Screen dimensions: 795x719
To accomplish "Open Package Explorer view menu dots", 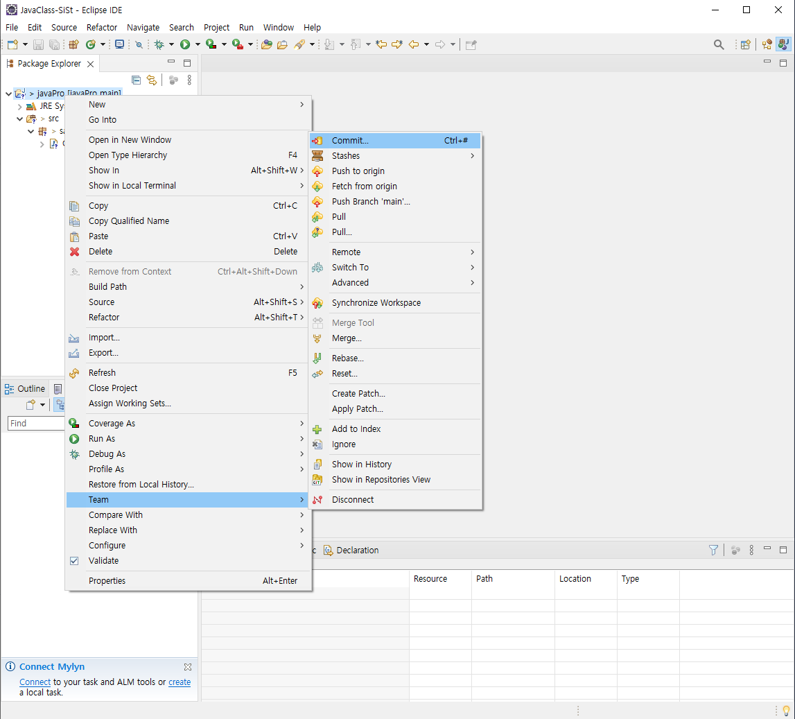I will pyautogui.click(x=189, y=80).
